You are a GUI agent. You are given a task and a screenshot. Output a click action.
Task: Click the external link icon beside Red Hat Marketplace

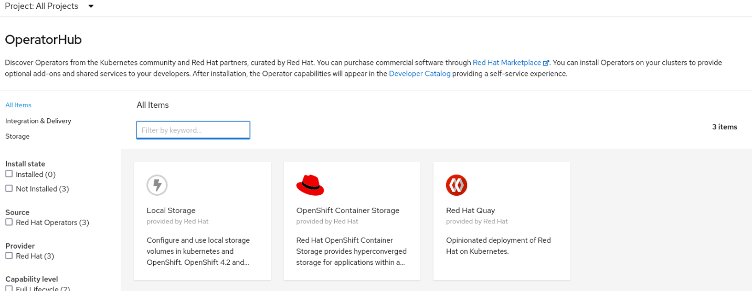(x=546, y=63)
